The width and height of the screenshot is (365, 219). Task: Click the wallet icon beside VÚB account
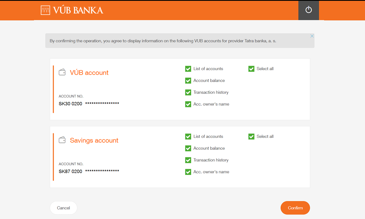pyautogui.click(x=62, y=72)
